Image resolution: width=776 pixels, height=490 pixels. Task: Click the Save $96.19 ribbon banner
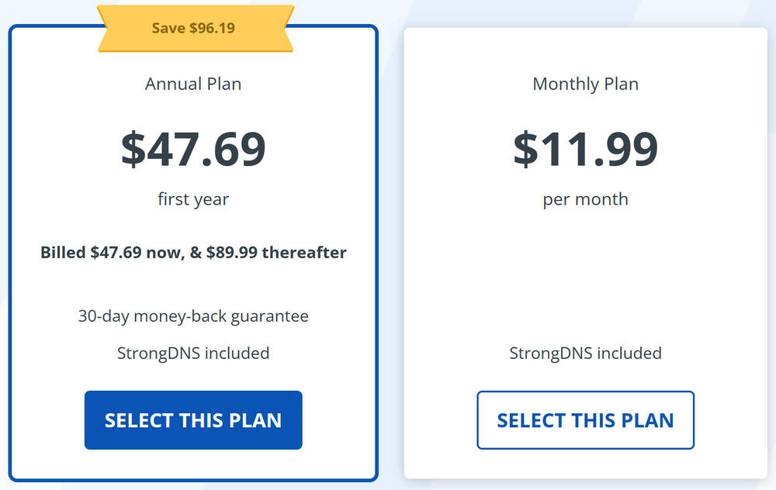(x=194, y=29)
